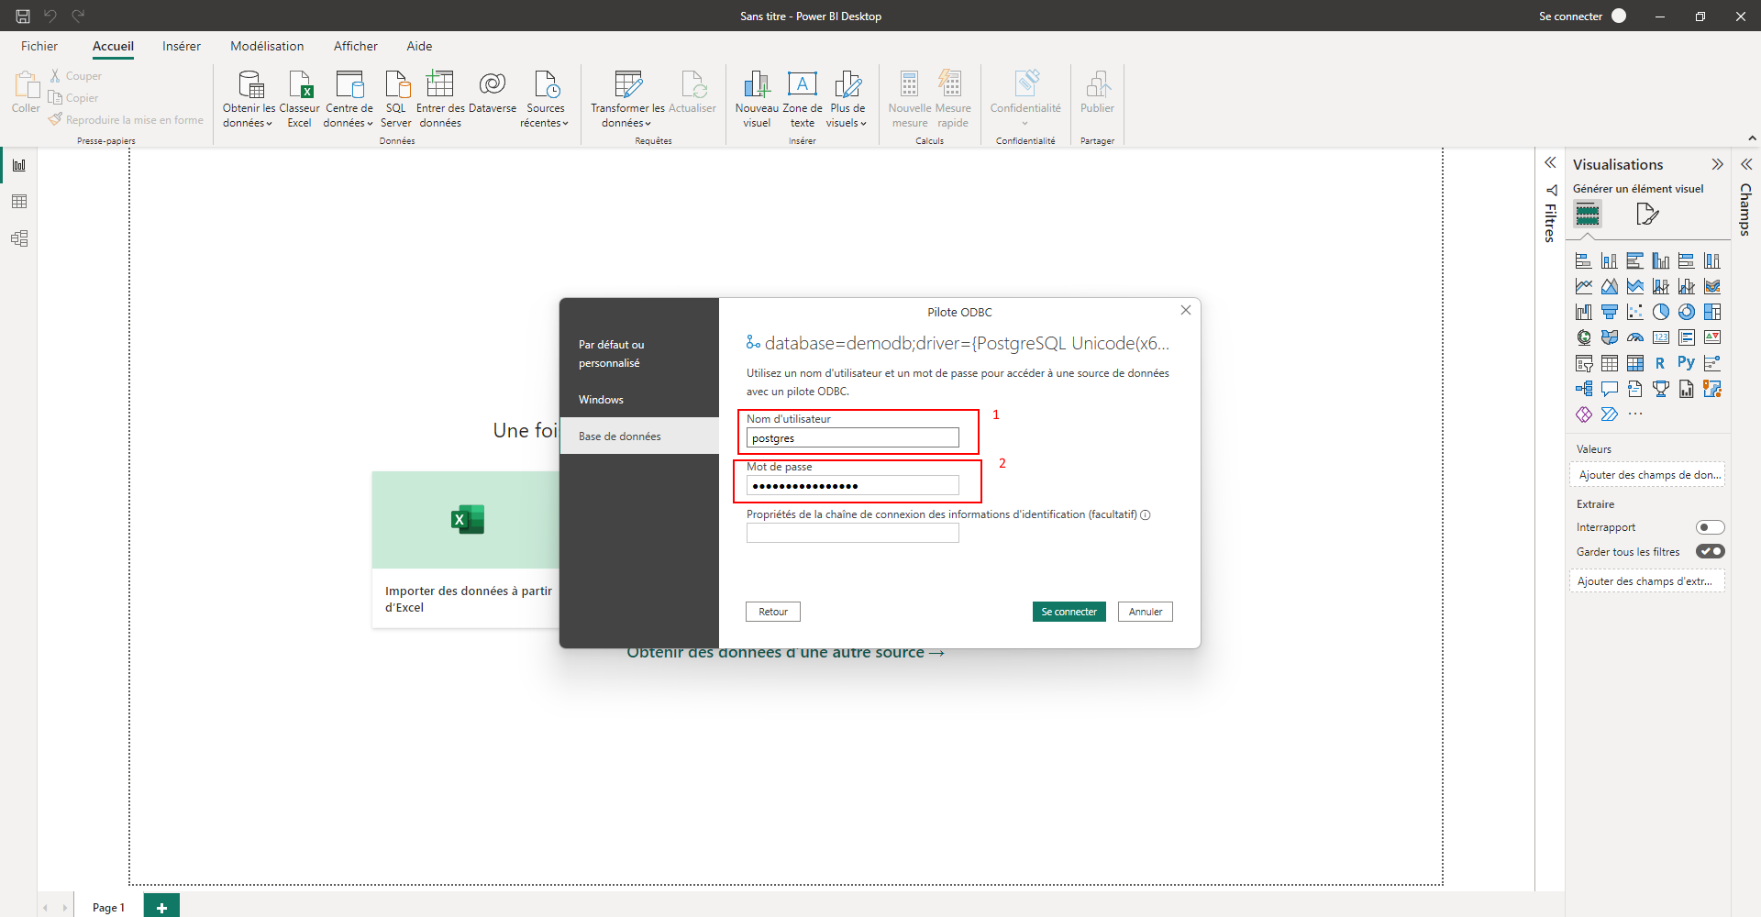Open the Fichier menu
Screen dimensions: 1761x917
(x=39, y=46)
